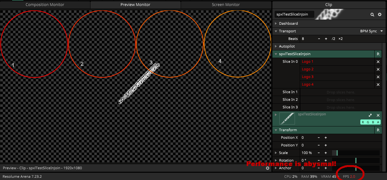Remove the spxlTestSliceInJoin source with X
This screenshot has width=387, height=180.
(378, 115)
